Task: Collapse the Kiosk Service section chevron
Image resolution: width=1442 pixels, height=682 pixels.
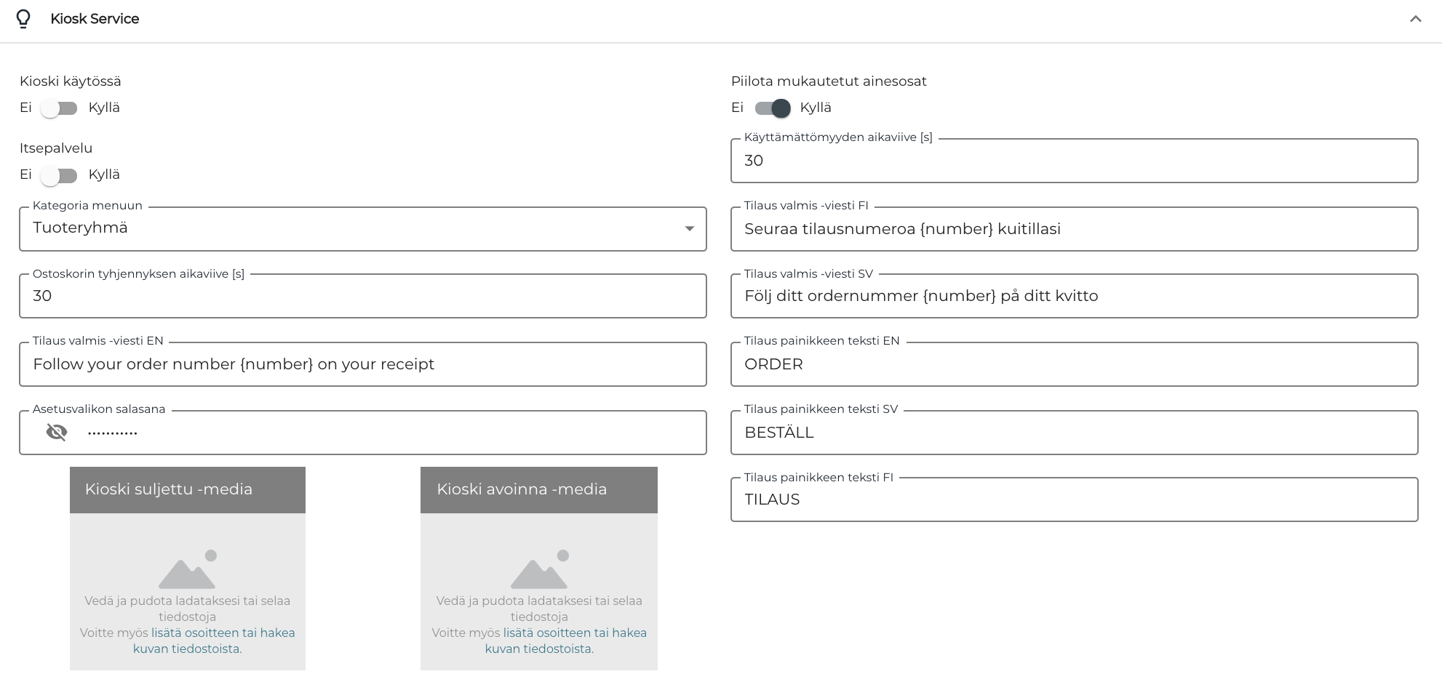Action: tap(1415, 19)
